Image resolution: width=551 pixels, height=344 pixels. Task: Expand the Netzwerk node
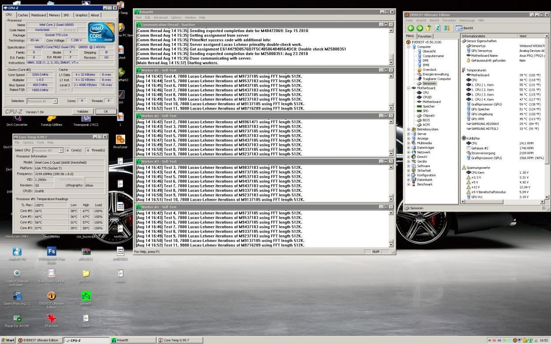408,152
